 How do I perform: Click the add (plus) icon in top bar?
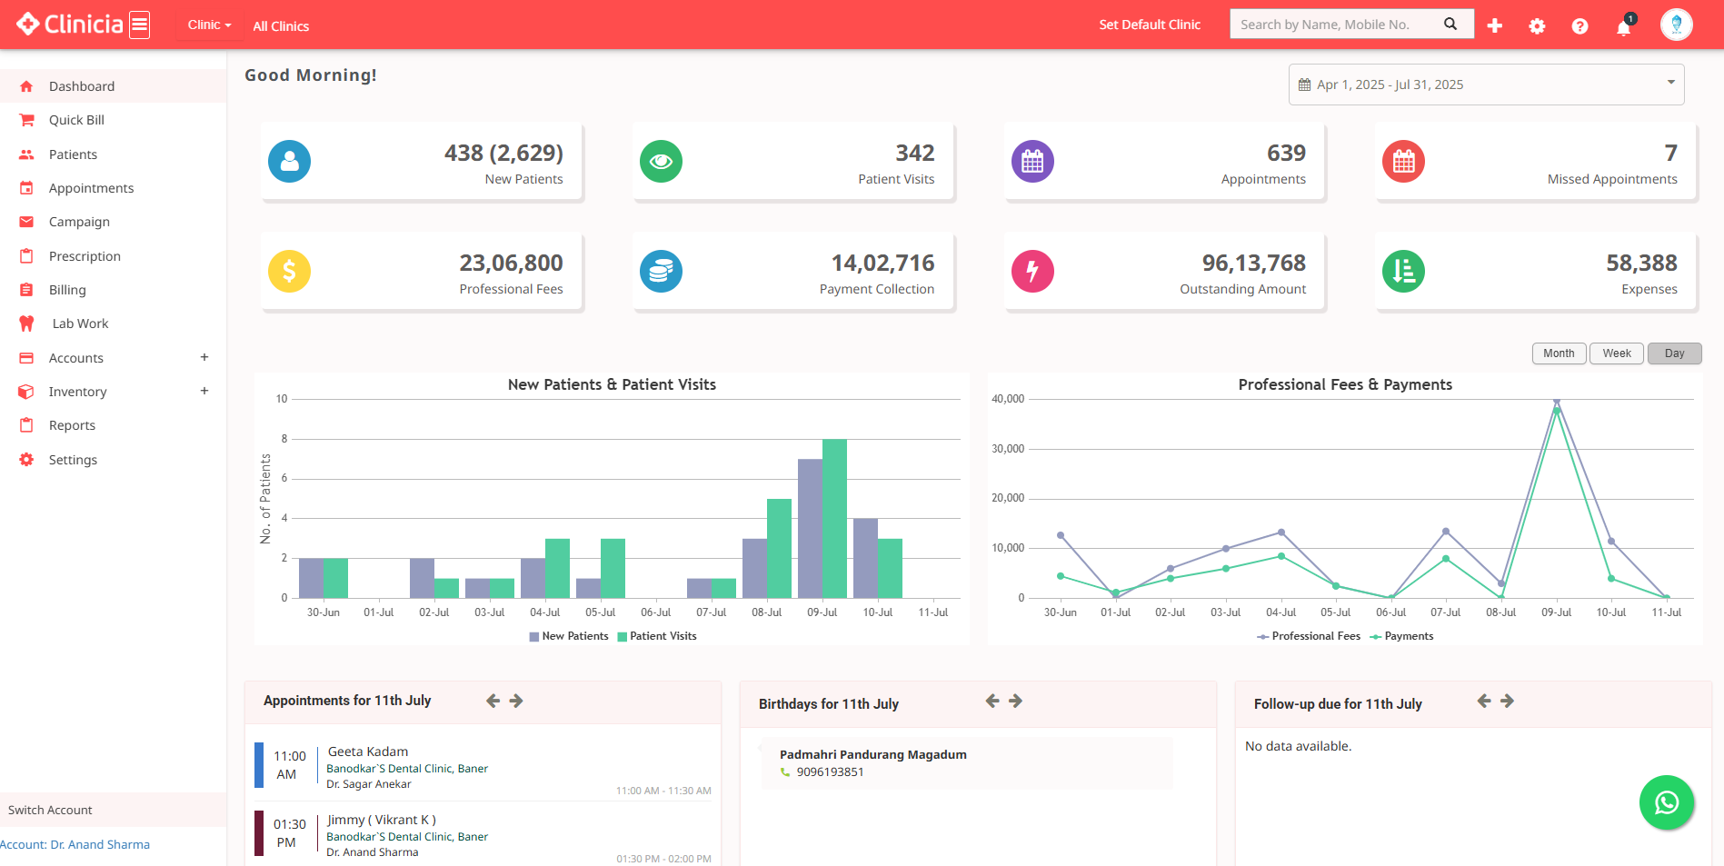pyautogui.click(x=1494, y=25)
